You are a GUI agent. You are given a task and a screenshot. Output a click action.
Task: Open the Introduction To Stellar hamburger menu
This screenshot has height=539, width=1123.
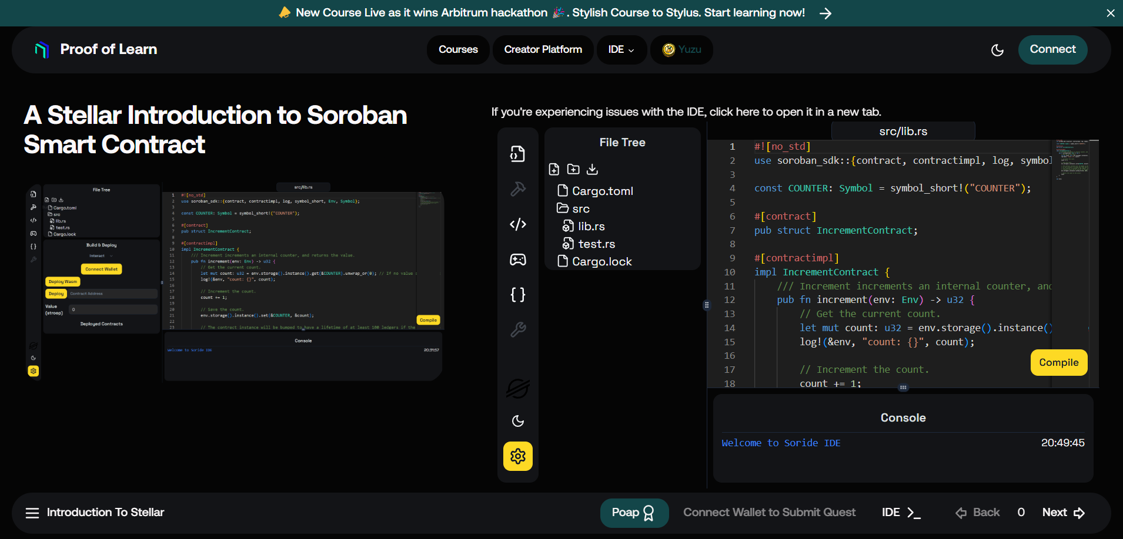pos(32,513)
